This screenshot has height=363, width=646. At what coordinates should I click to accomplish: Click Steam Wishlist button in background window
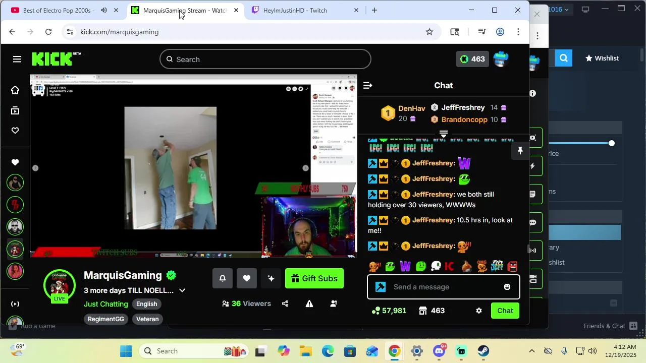602,58
